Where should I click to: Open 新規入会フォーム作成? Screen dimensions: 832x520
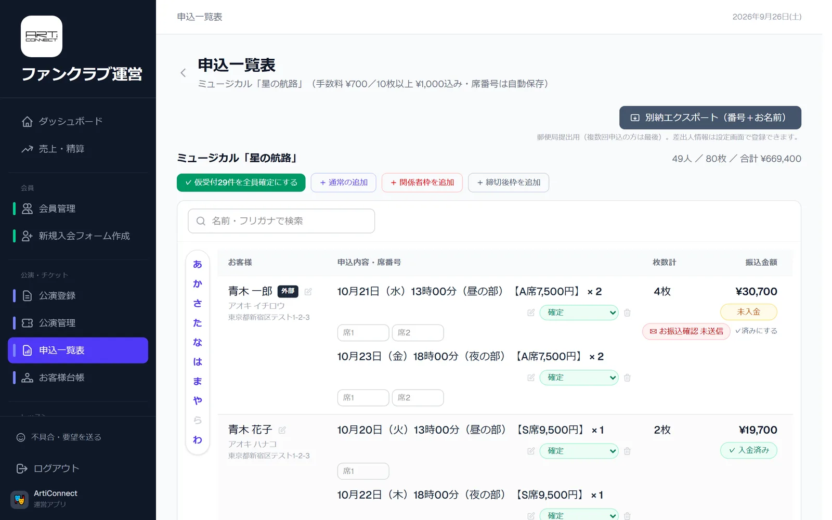(x=78, y=236)
